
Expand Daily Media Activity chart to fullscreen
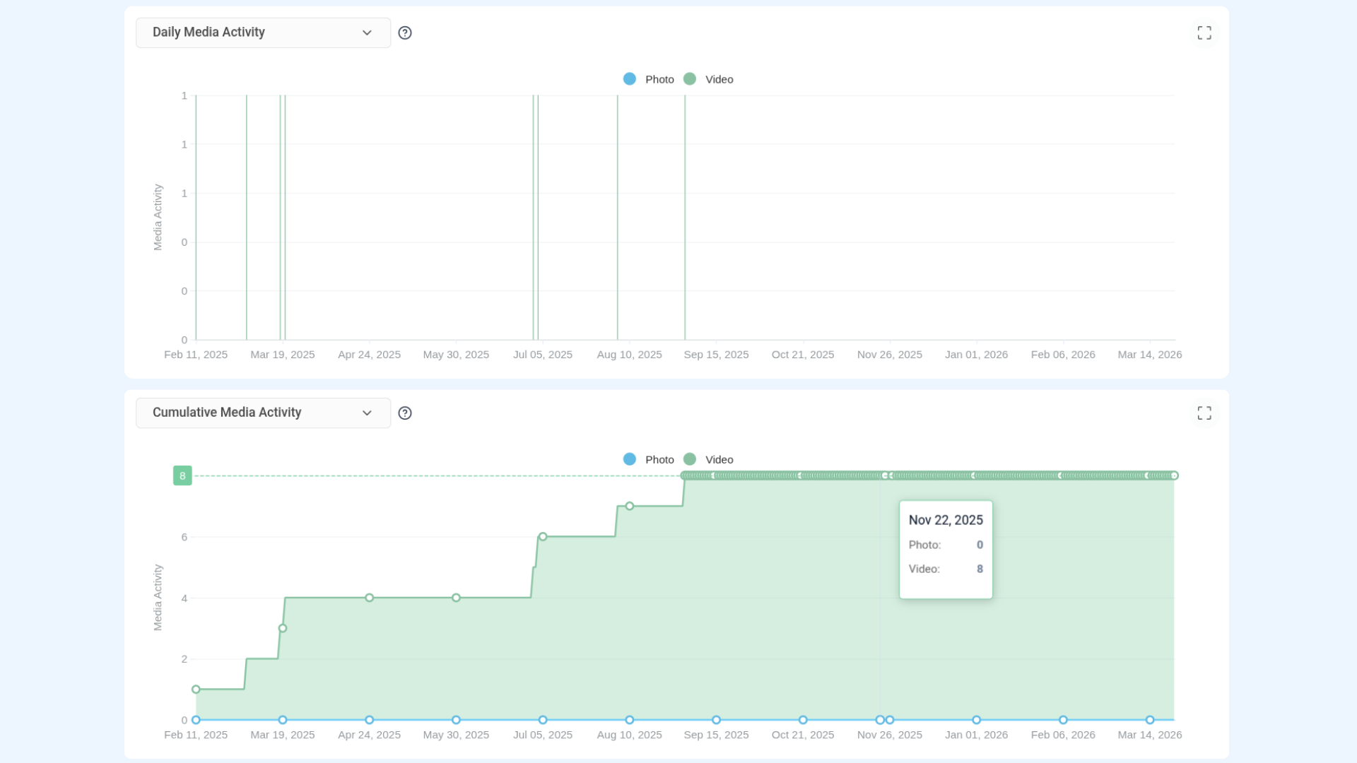1204,32
